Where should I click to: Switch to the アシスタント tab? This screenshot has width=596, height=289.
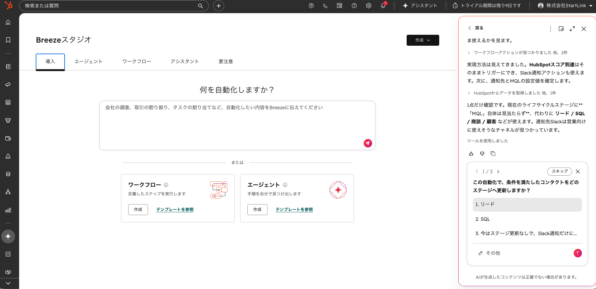click(x=185, y=62)
